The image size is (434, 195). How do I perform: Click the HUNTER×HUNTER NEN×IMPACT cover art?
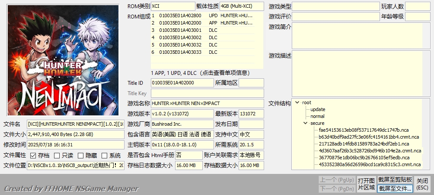[x=63, y=60]
